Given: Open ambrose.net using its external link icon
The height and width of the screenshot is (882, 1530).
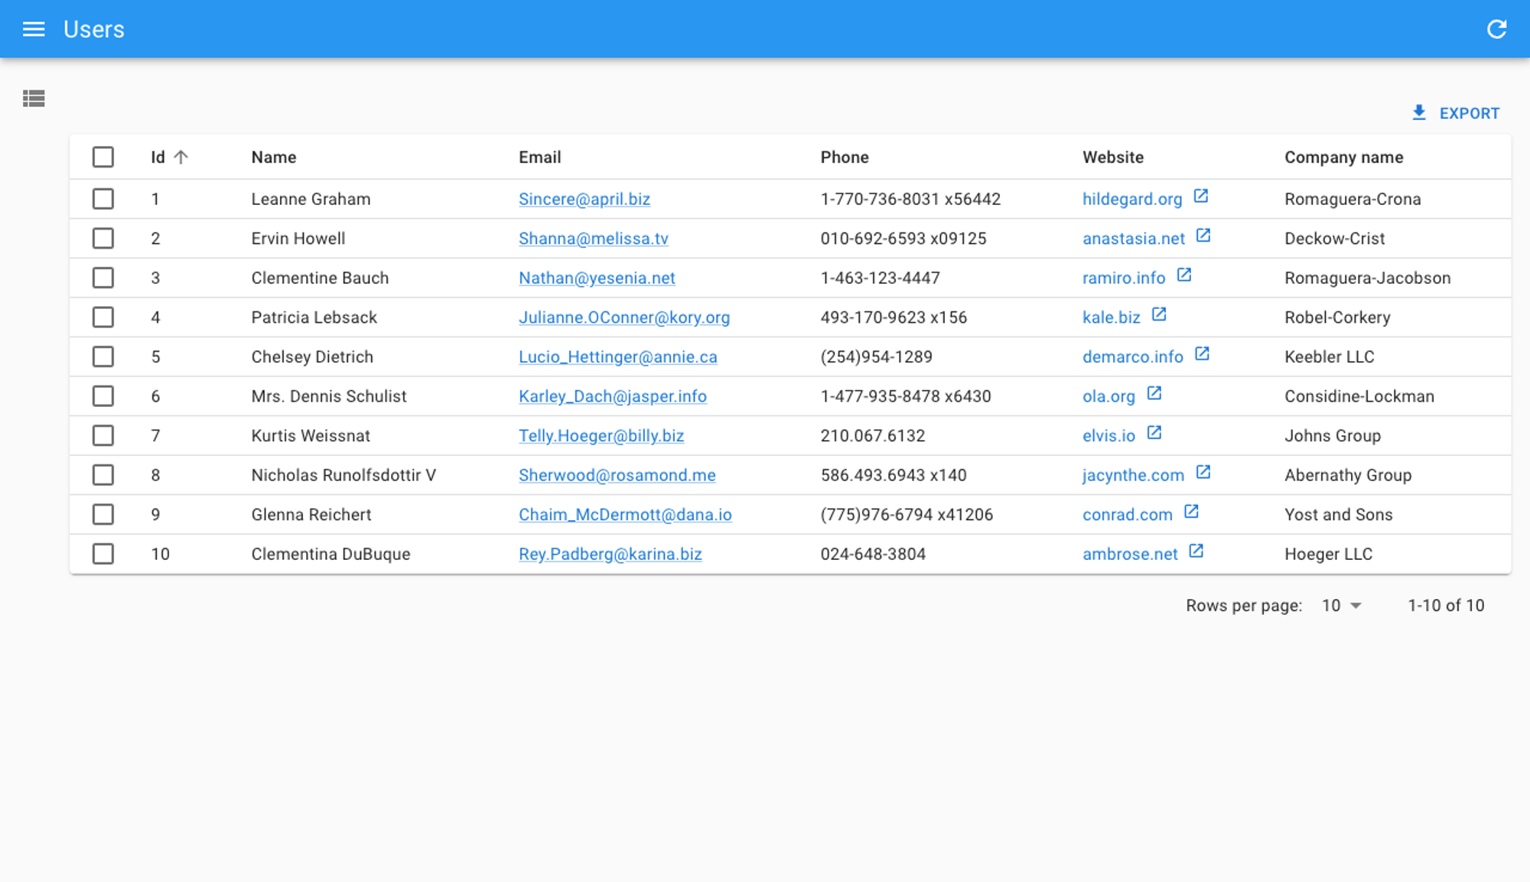Looking at the screenshot, I should tap(1195, 549).
